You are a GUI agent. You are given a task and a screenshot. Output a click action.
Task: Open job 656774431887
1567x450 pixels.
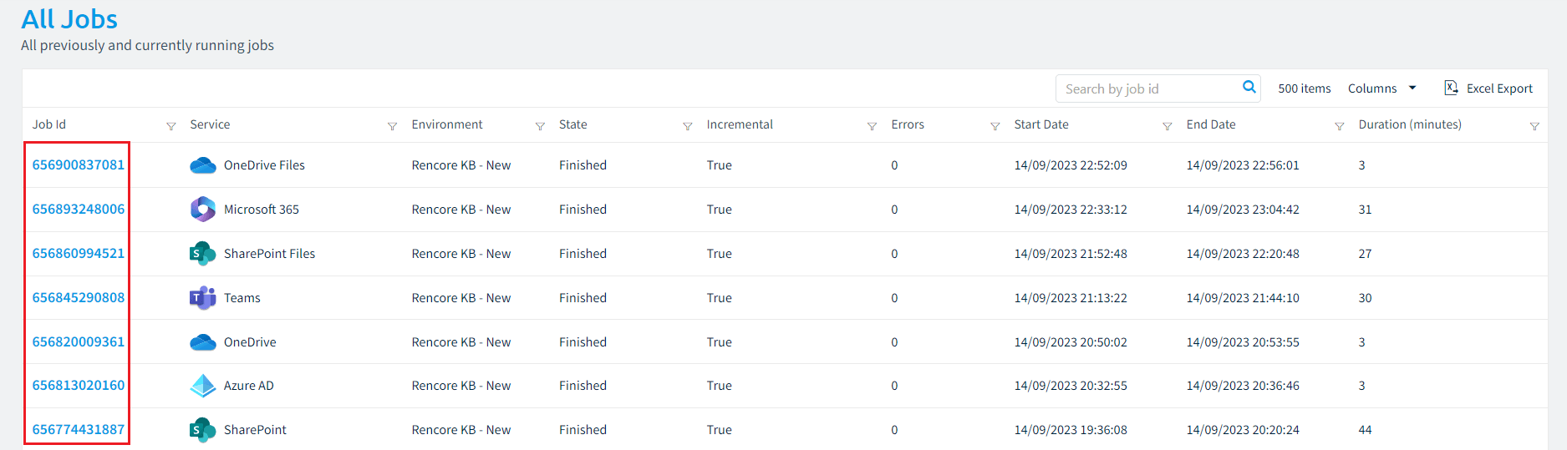(x=79, y=430)
